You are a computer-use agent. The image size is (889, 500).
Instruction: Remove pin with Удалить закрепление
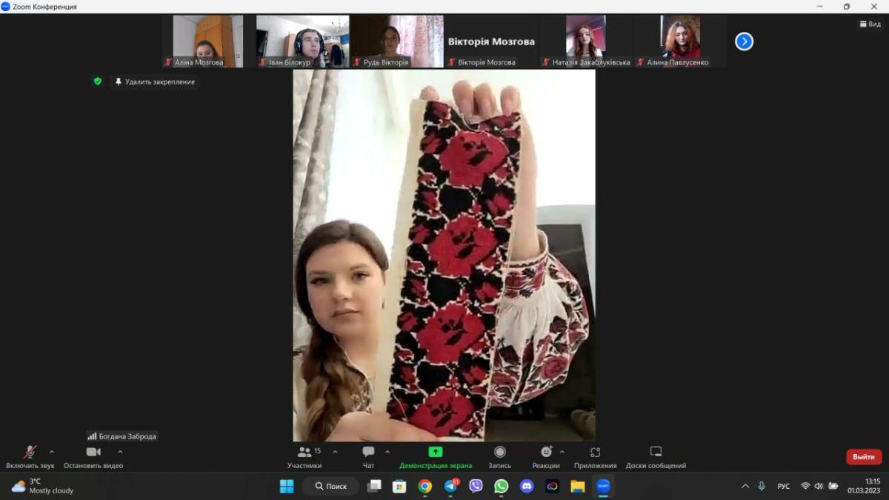pos(155,82)
